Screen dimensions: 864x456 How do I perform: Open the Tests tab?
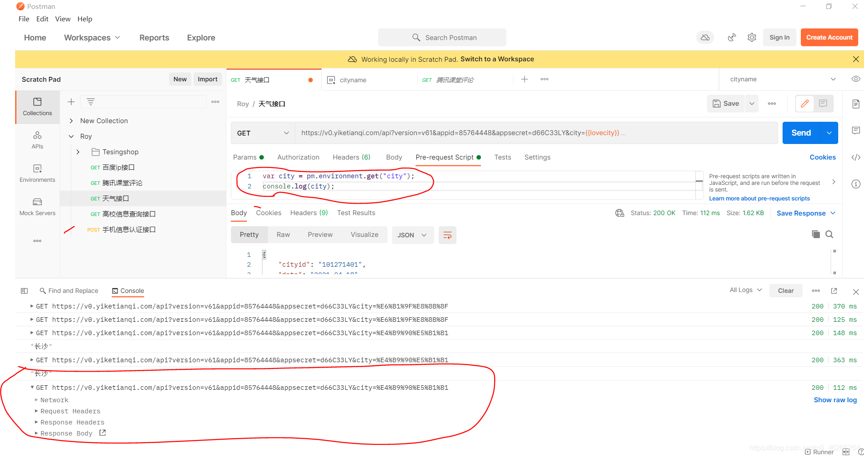[x=503, y=157]
